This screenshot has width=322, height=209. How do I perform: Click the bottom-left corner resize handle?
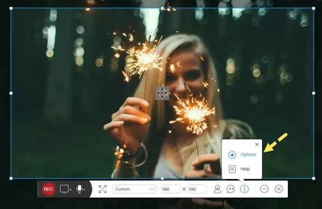[11, 178]
